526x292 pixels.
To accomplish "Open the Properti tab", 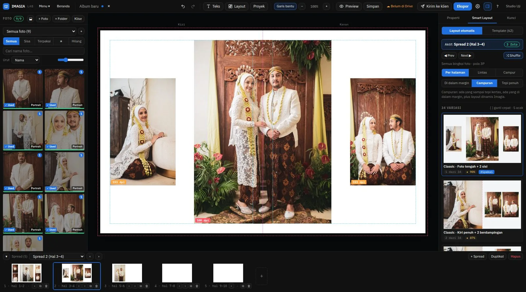I will pos(453,18).
